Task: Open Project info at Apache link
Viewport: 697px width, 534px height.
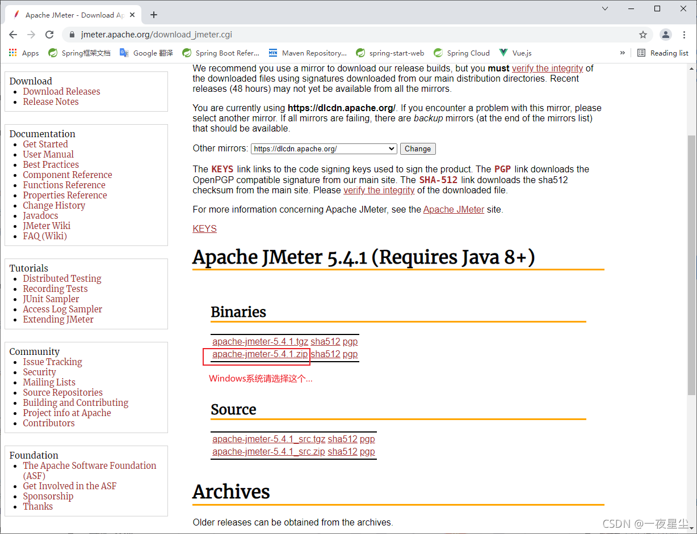Action: [x=67, y=413]
